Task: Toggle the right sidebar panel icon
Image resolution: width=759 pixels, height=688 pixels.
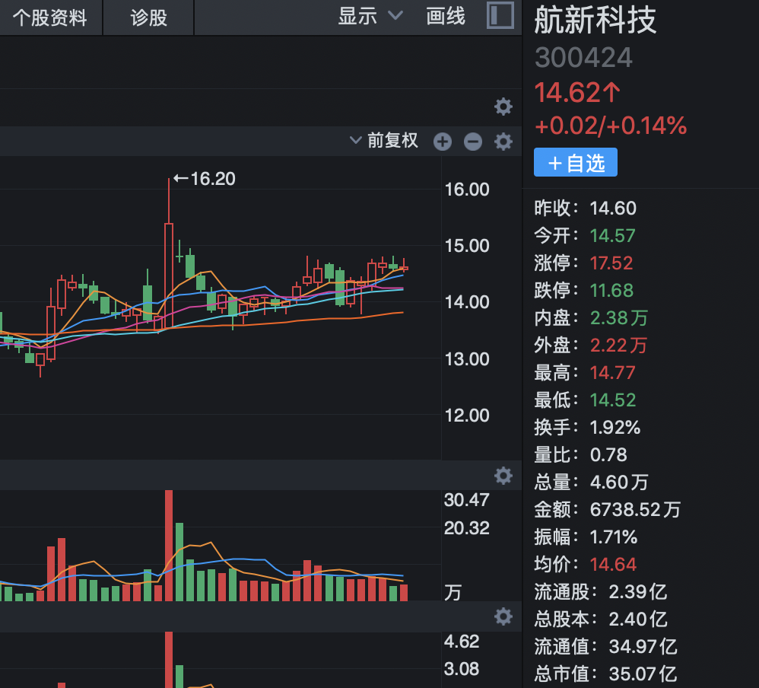Action: (500, 16)
